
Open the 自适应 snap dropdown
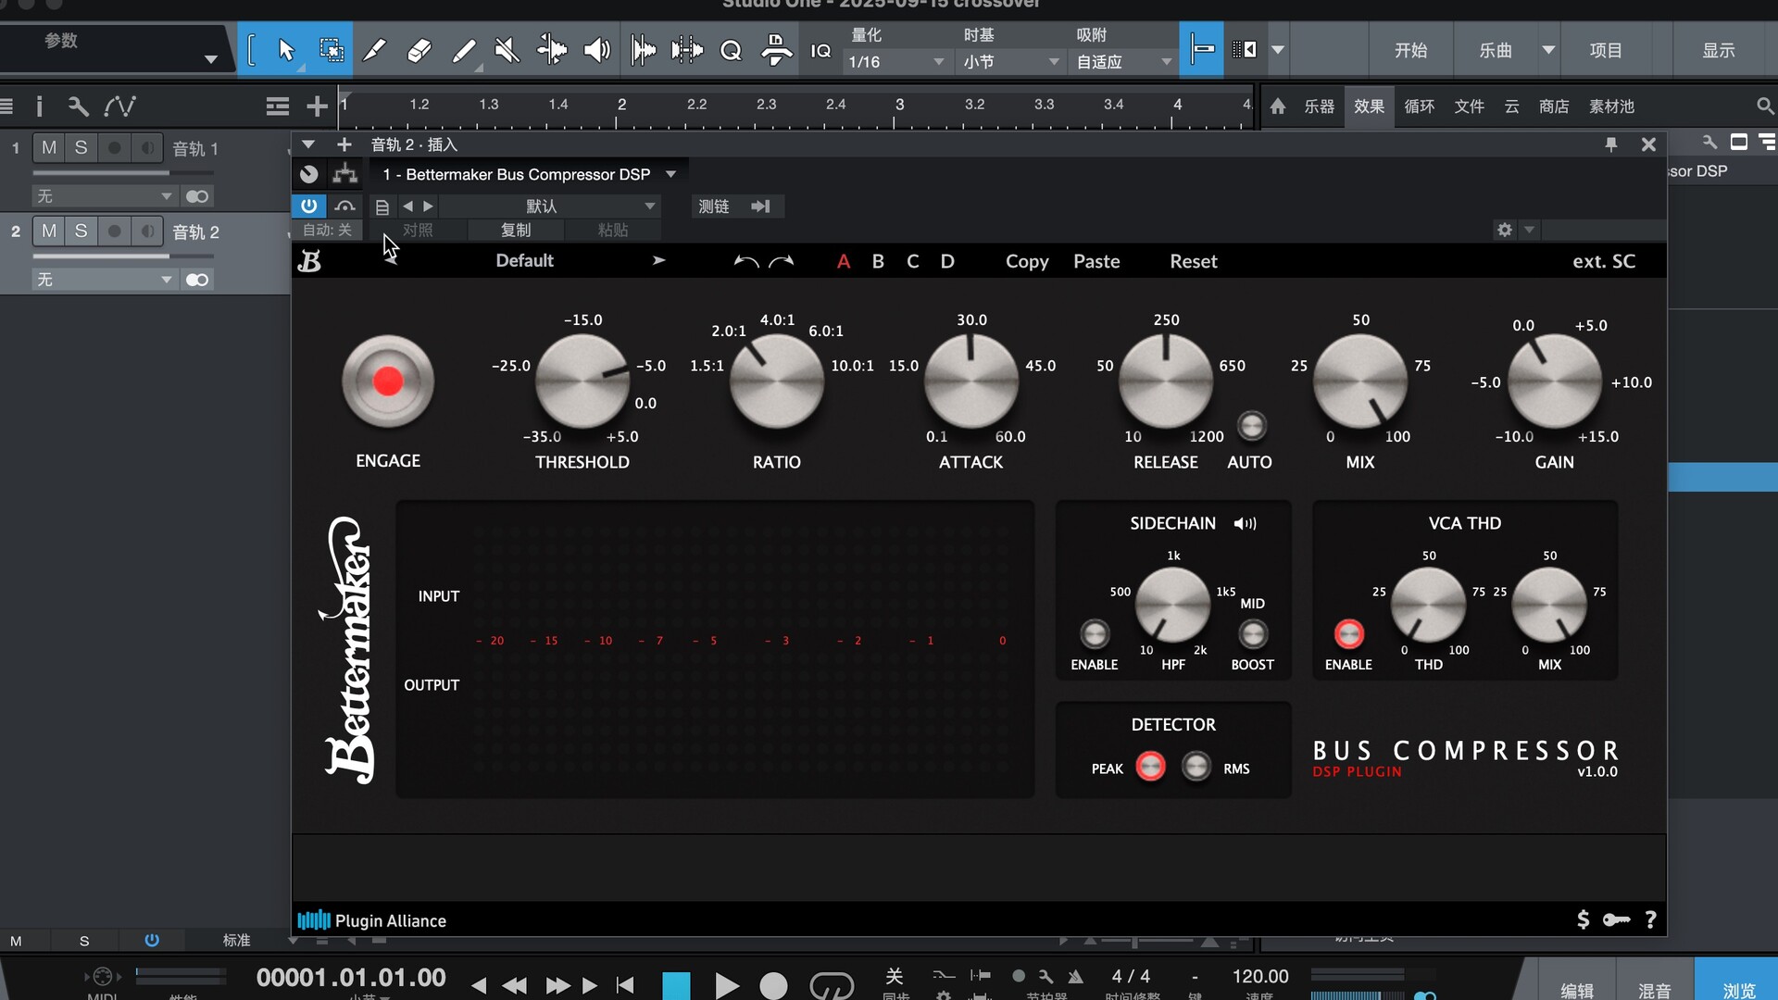(x=1123, y=62)
